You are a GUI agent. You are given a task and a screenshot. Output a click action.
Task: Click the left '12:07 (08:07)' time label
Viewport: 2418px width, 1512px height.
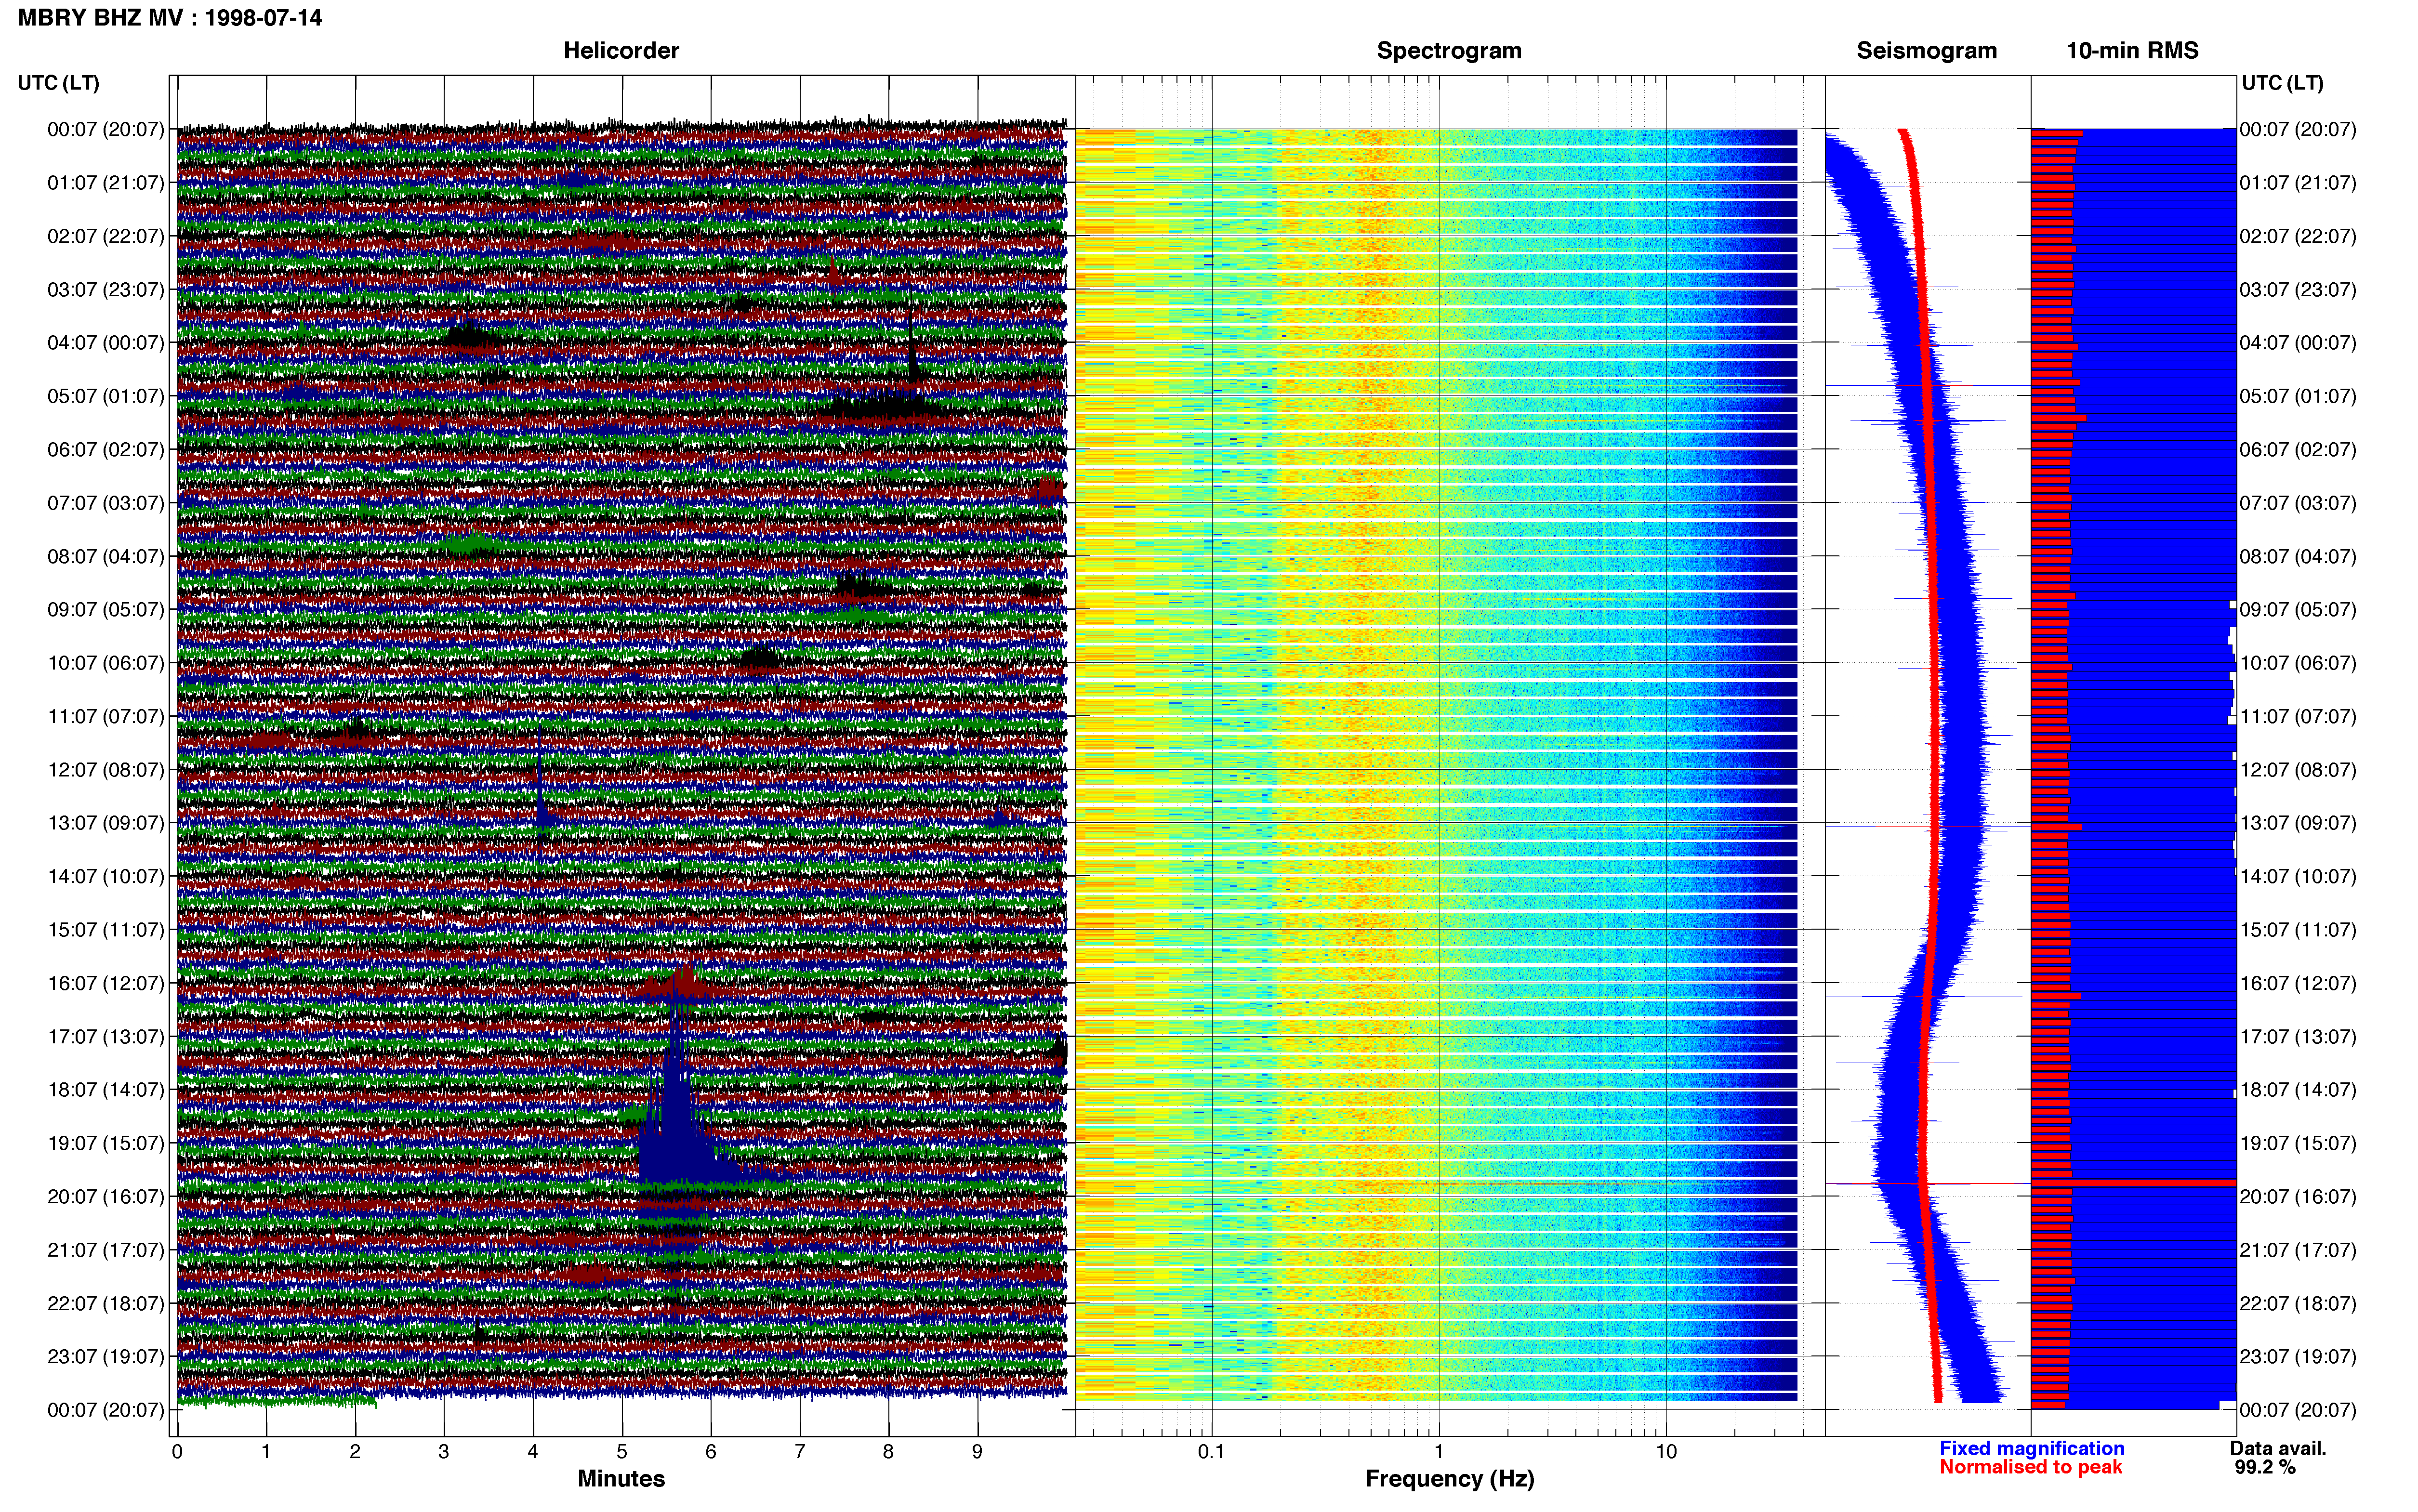click(x=106, y=770)
